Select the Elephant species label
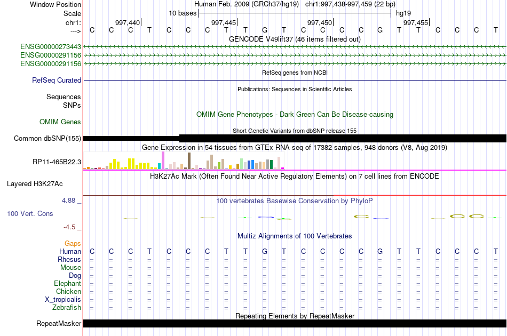Screen dimensions: 507x336 (x=68, y=283)
